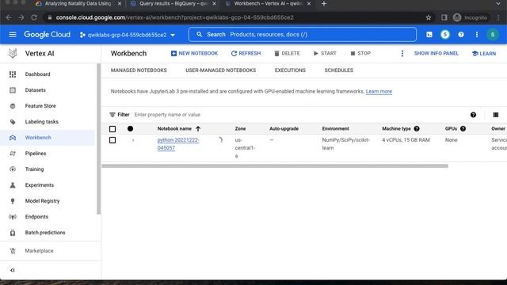The height and width of the screenshot is (285, 507).
Task: Click the Google Cloud logo
Action: point(48,35)
